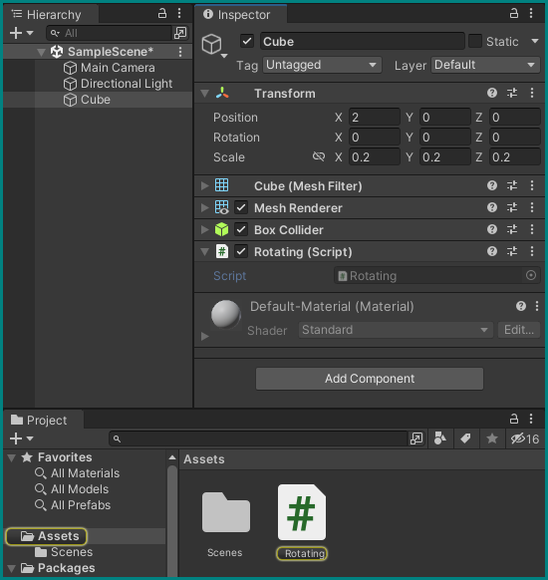Viewport: 548px width, 580px height.
Task: Expand the Cube Mesh Filter foldout
Action: pyautogui.click(x=204, y=185)
